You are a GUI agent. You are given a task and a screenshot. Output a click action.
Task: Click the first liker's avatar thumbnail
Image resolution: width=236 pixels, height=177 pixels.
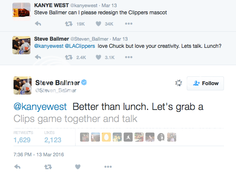coord(85,137)
